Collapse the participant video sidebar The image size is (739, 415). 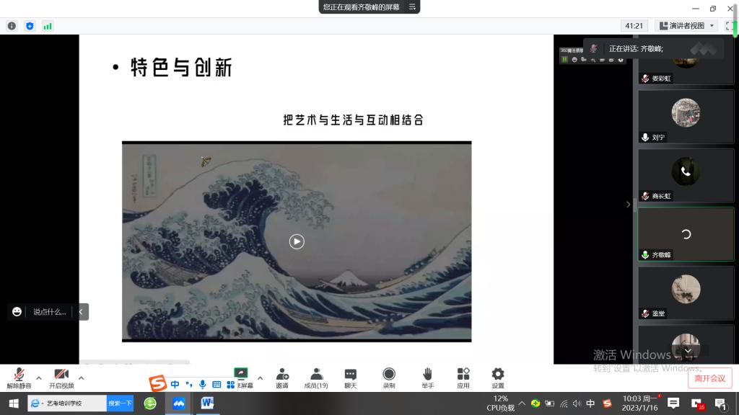pyautogui.click(x=627, y=205)
